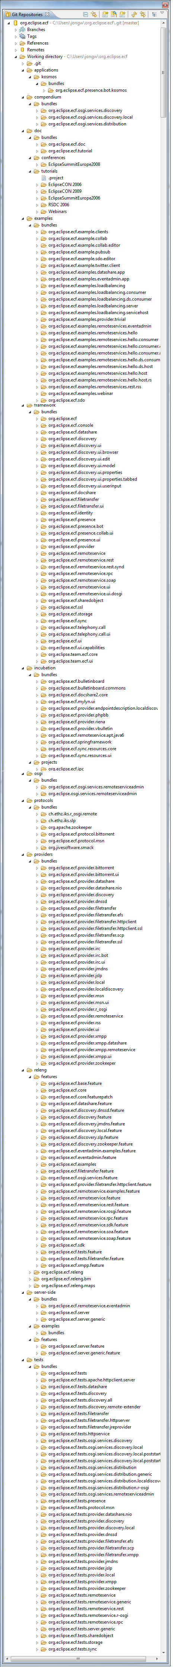Screen dimensions: 174x1667
Task: Click the .project file icon
Action: 44,177
